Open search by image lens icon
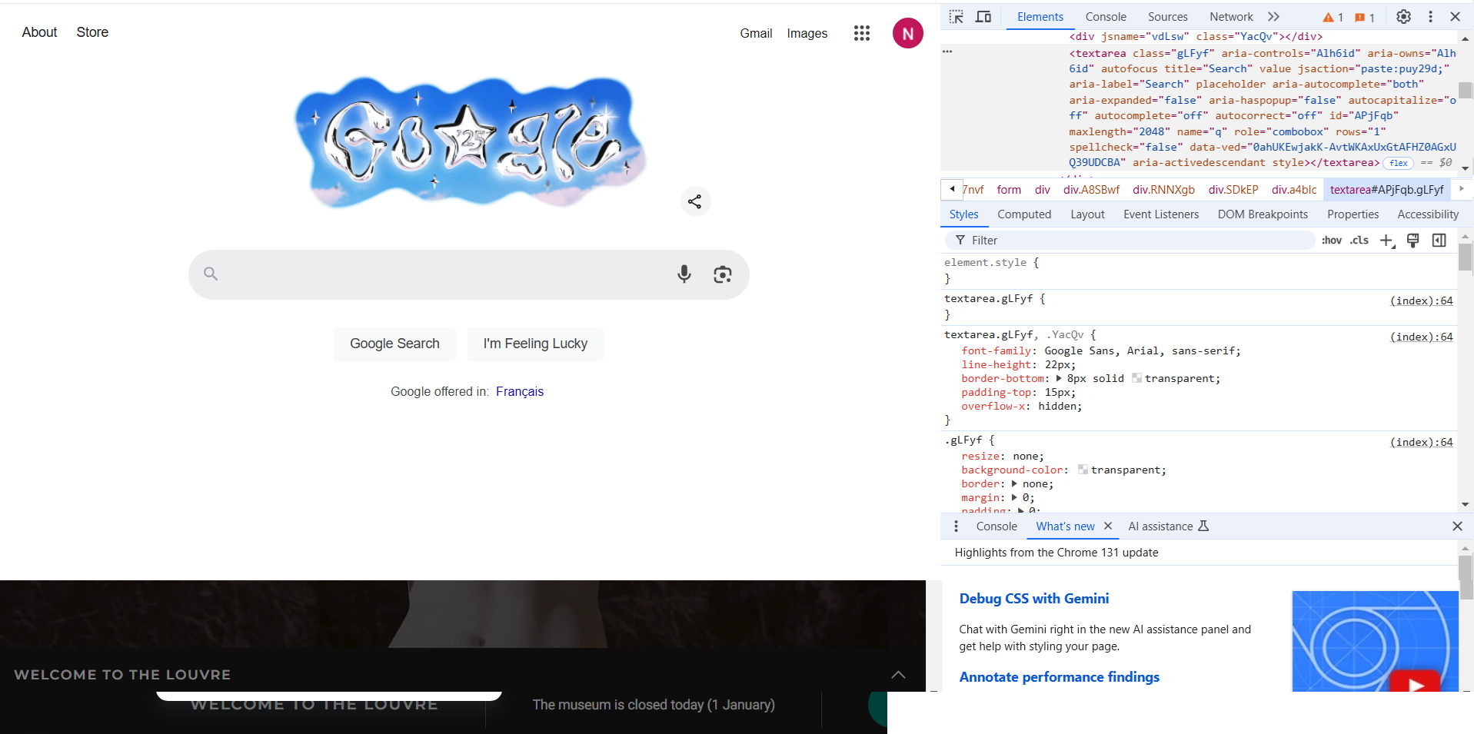 tap(722, 274)
